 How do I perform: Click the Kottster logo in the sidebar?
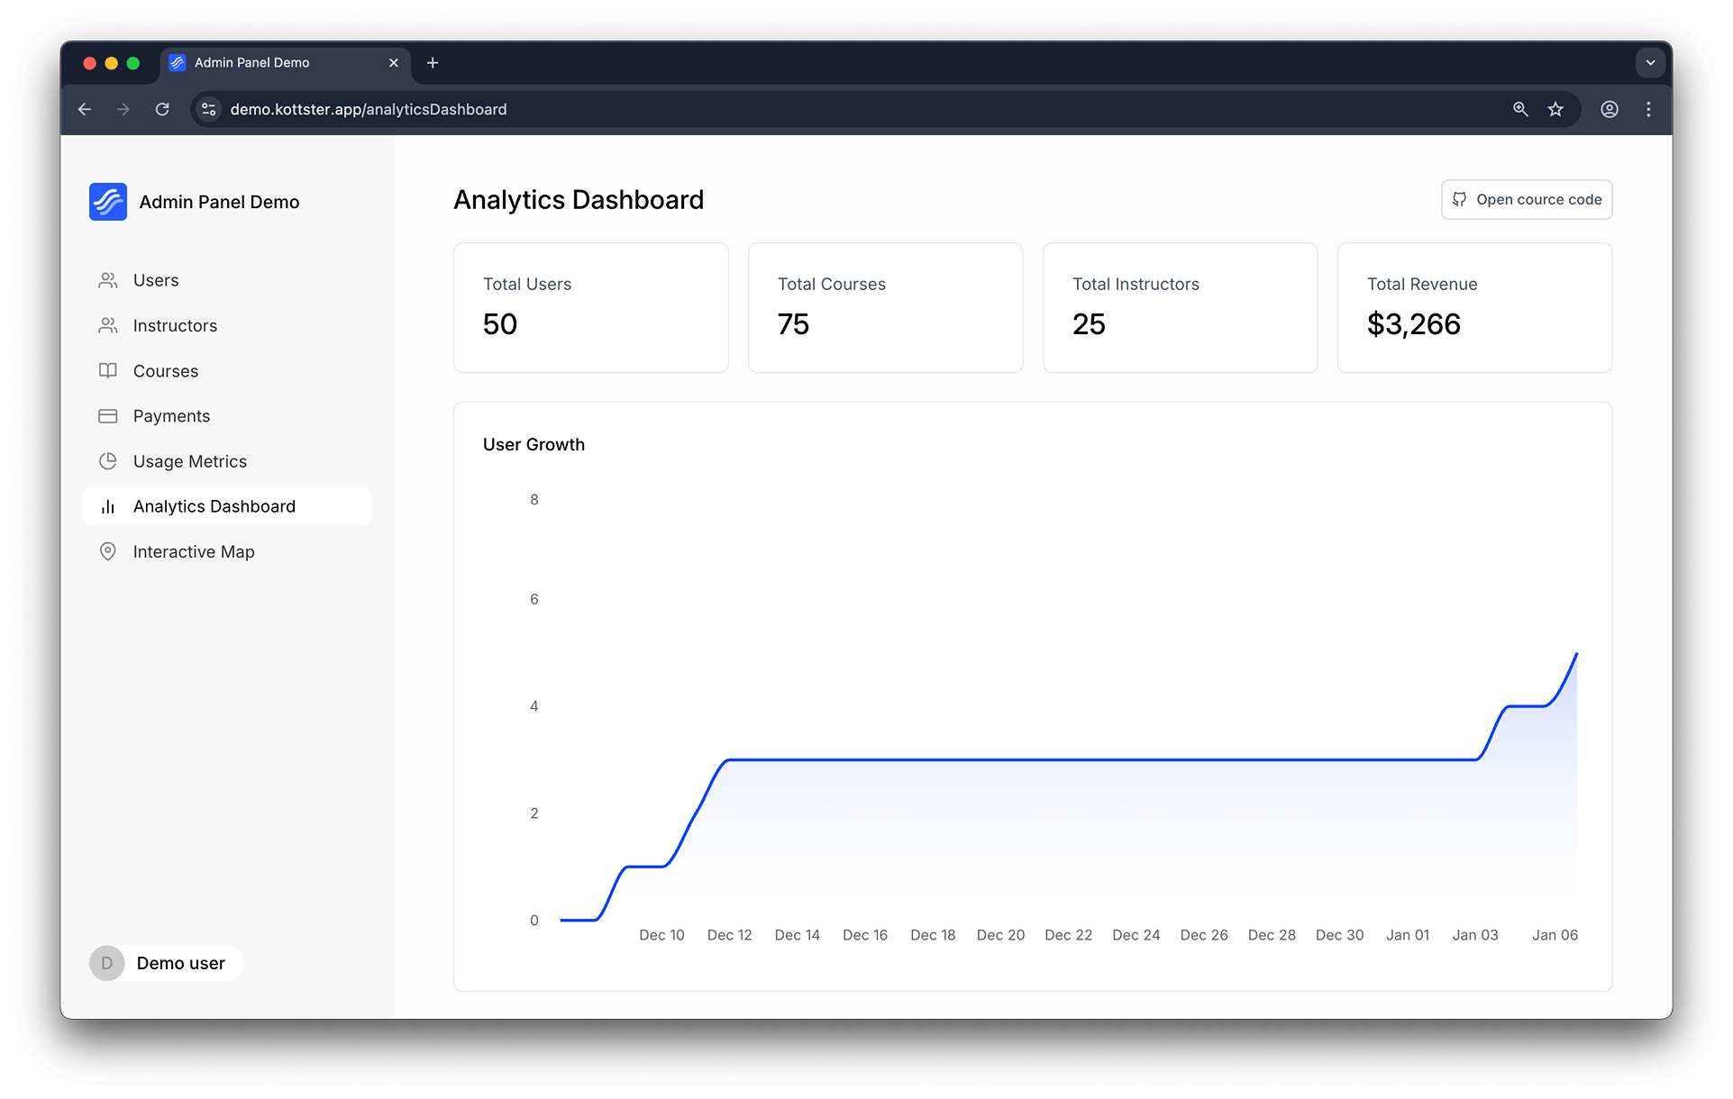click(108, 202)
